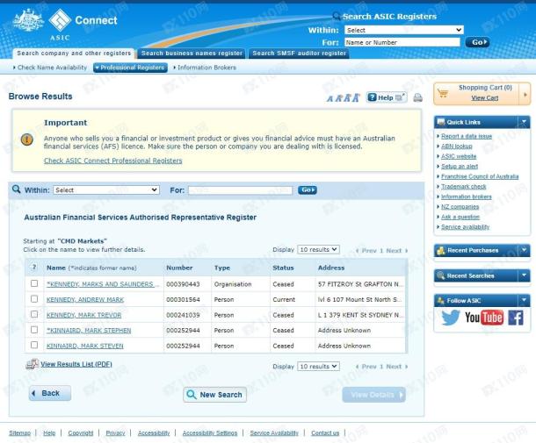Click the magnifier icon beside Within in results
This screenshot has height=443, width=536.
[x=16, y=189]
